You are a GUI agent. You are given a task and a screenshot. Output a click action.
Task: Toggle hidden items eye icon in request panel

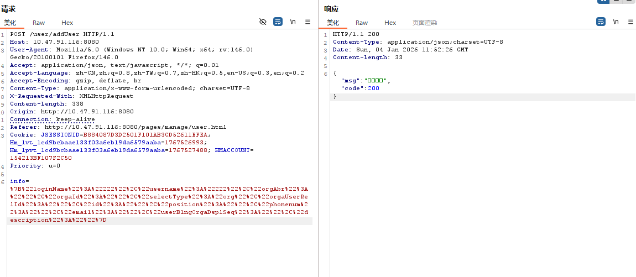(x=263, y=22)
